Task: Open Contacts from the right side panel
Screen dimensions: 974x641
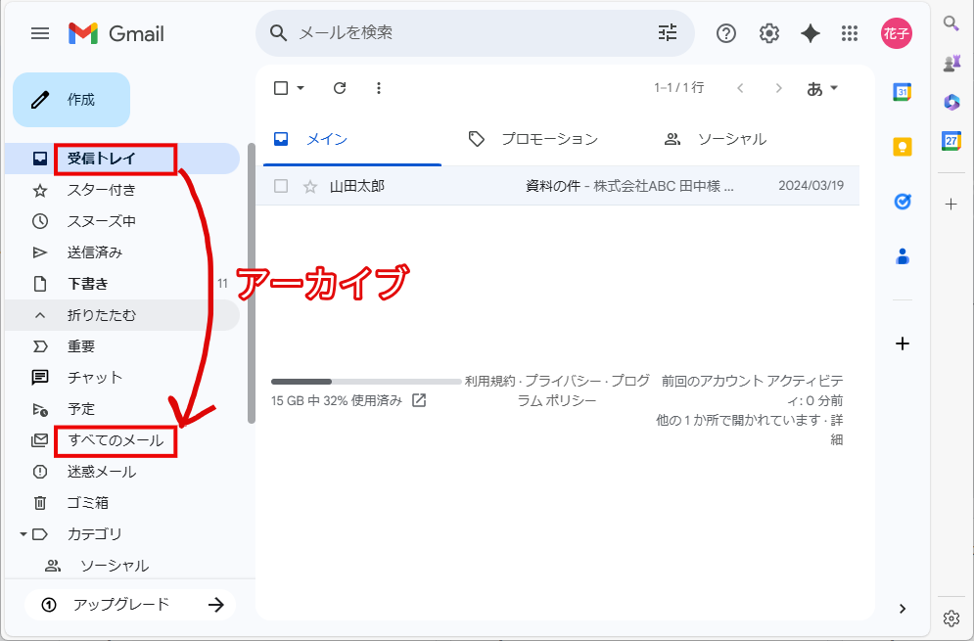Action: tap(902, 256)
